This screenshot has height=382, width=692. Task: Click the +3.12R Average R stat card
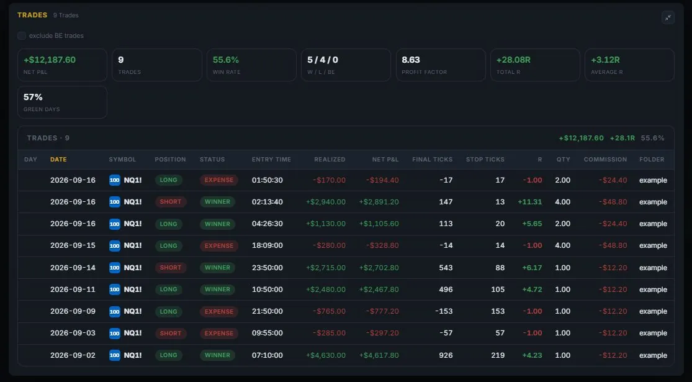630,65
